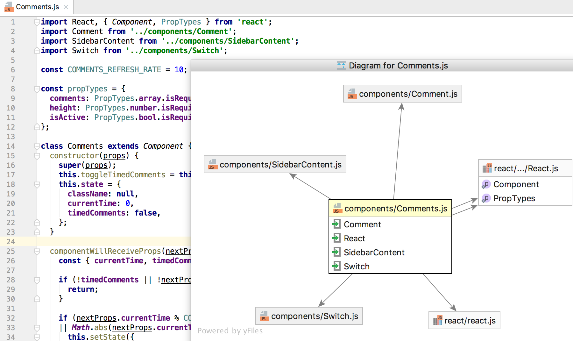This screenshot has width=573, height=341.
Task: Select PropTypes member in React.js node
Action: tap(525, 198)
